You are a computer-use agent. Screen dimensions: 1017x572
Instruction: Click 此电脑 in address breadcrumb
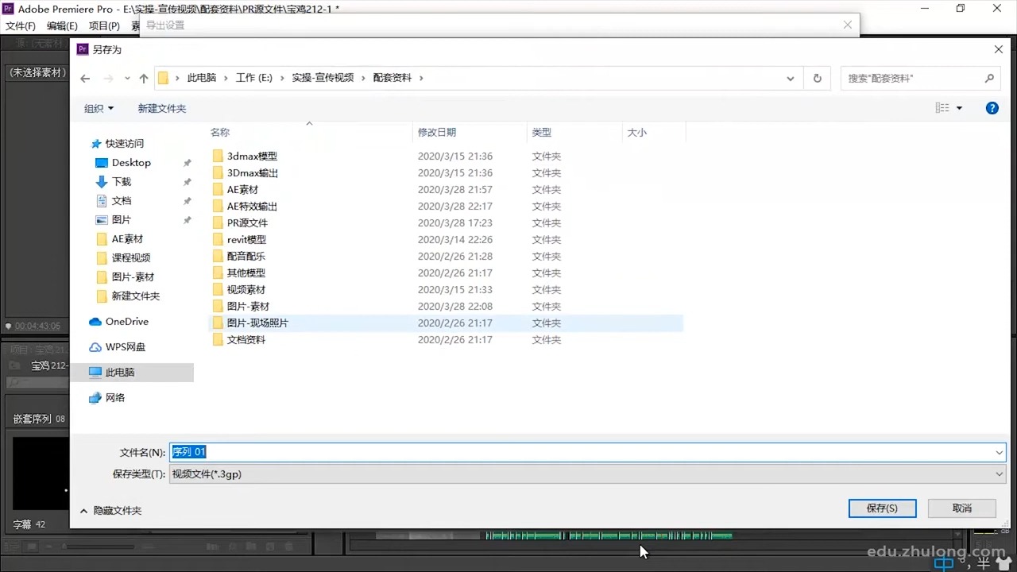[x=202, y=78]
